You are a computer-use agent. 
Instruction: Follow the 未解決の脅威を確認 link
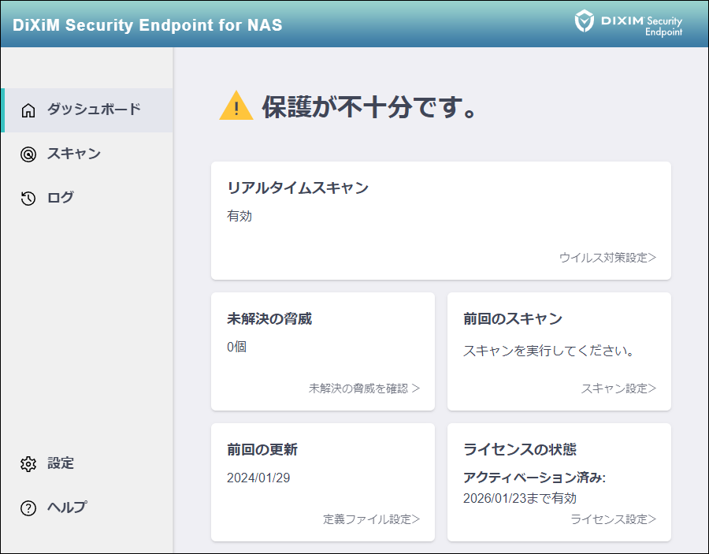tap(364, 389)
